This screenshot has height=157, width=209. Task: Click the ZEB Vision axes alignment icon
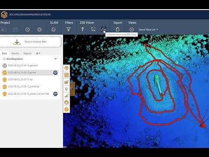93,29
